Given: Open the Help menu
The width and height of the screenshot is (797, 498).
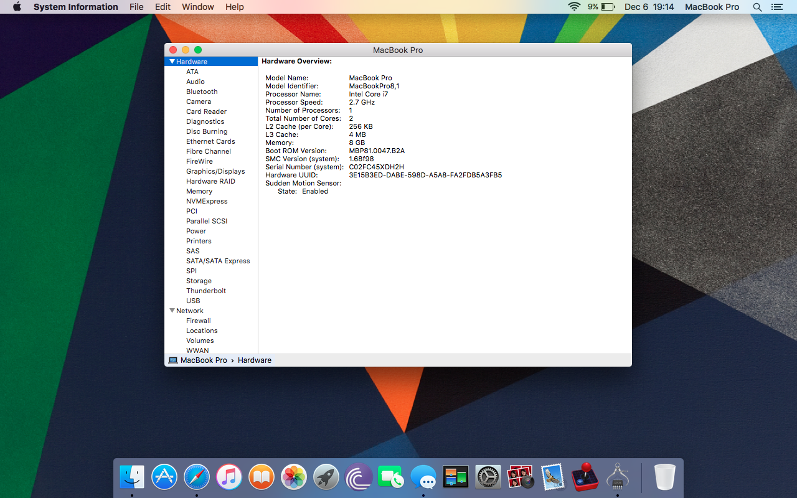Looking at the screenshot, I should point(235,7).
